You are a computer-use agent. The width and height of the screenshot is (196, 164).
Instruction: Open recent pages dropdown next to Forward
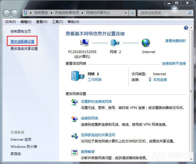(20, 13)
